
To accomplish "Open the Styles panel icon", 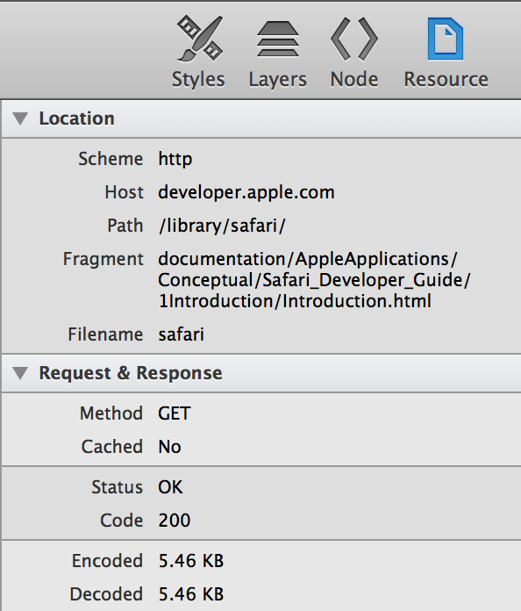I will point(200,39).
